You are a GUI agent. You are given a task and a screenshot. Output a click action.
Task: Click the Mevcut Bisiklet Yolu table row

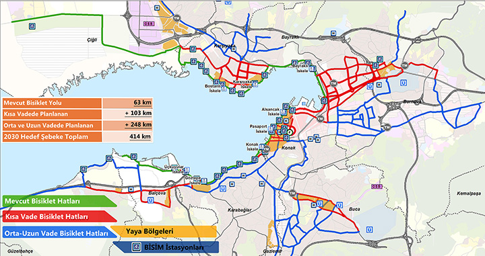coord(77,103)
